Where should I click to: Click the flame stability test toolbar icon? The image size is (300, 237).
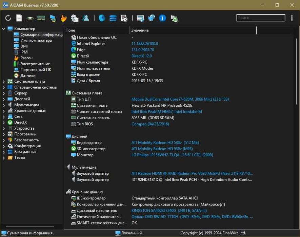coord(63,18)
